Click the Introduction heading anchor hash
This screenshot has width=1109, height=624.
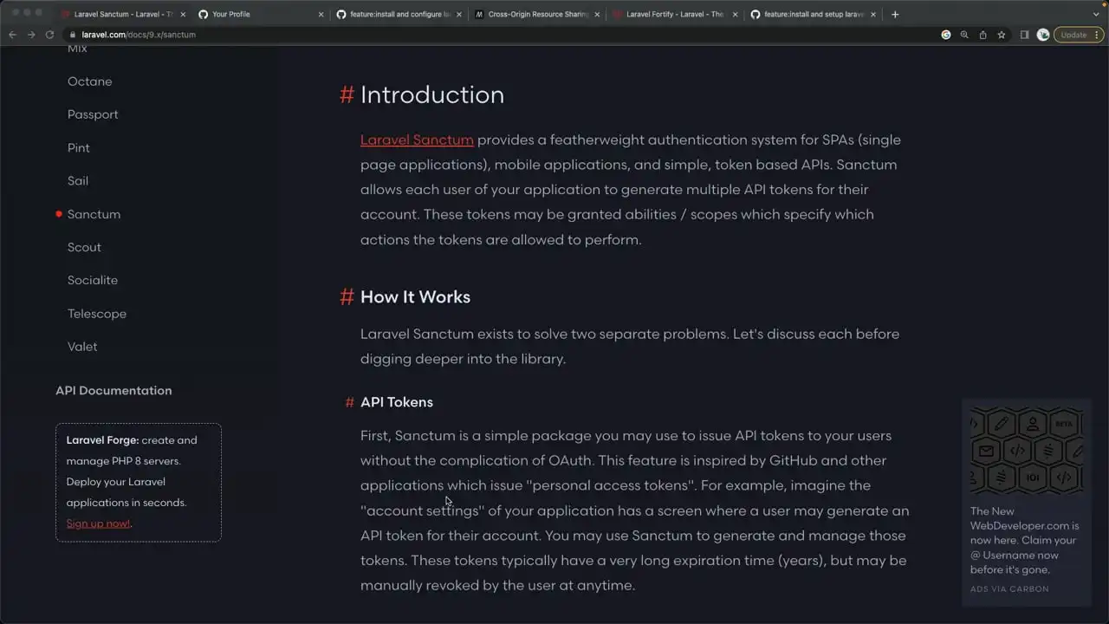pyautogui.click(x=347, y=94)
